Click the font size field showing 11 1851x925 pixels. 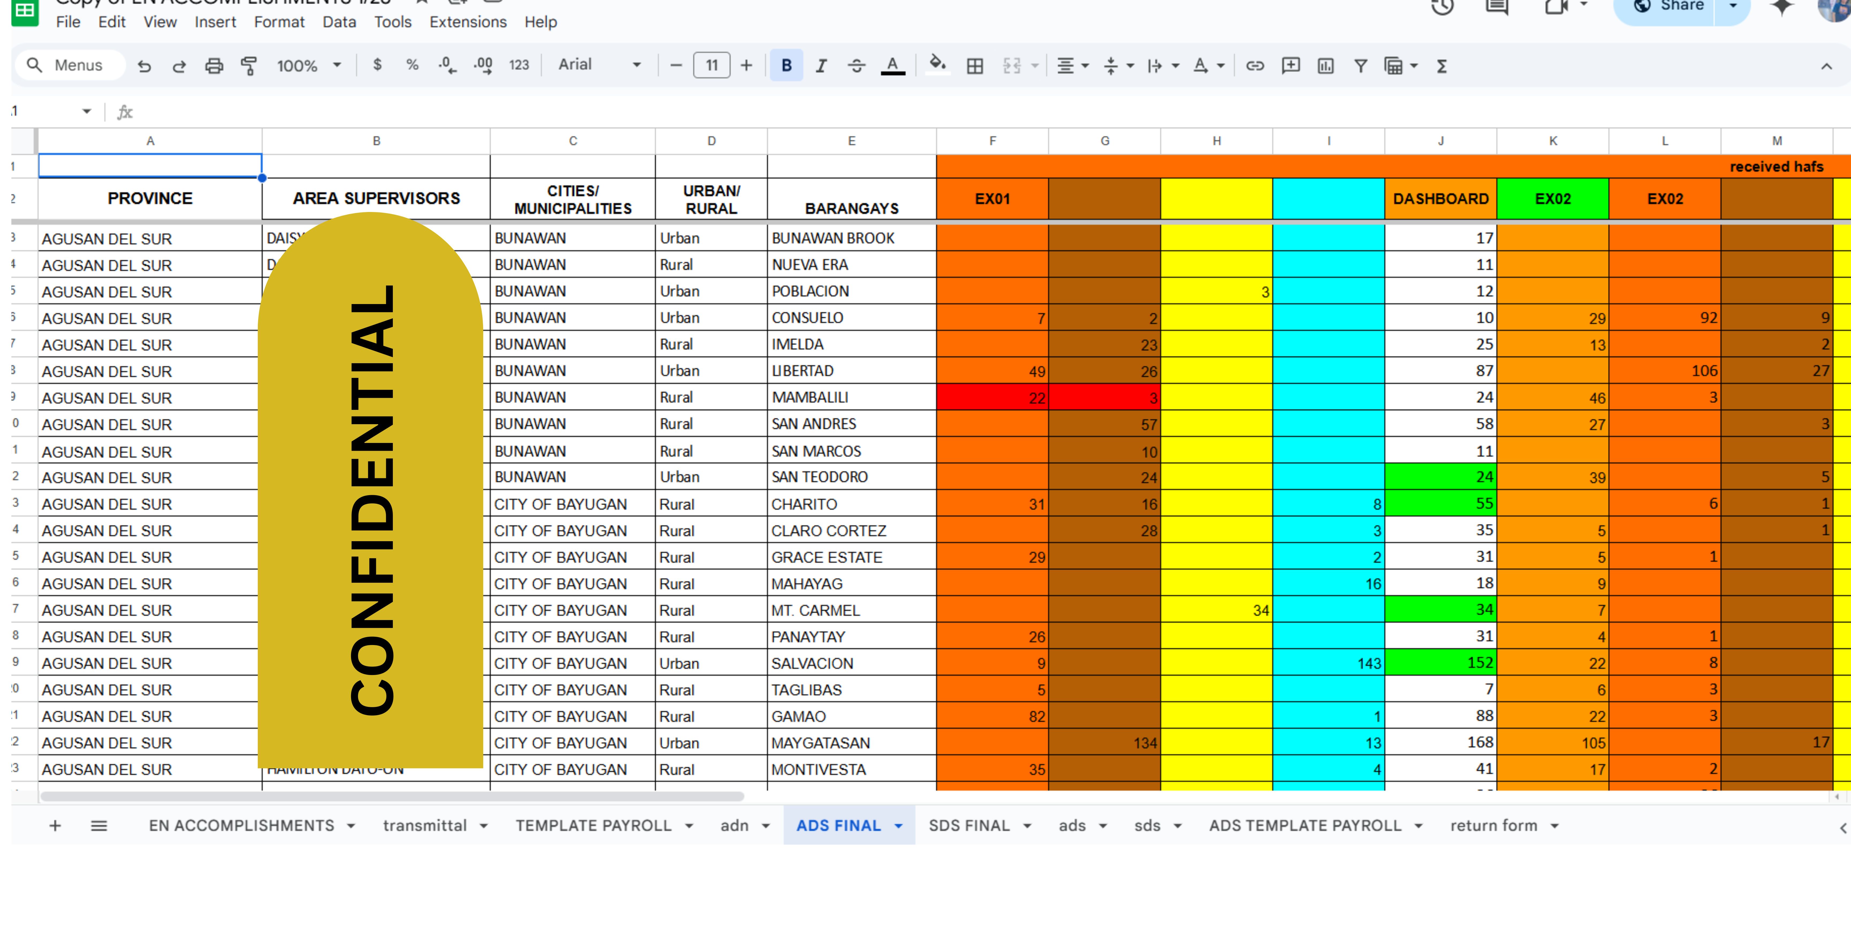click(x=711, y=65)
